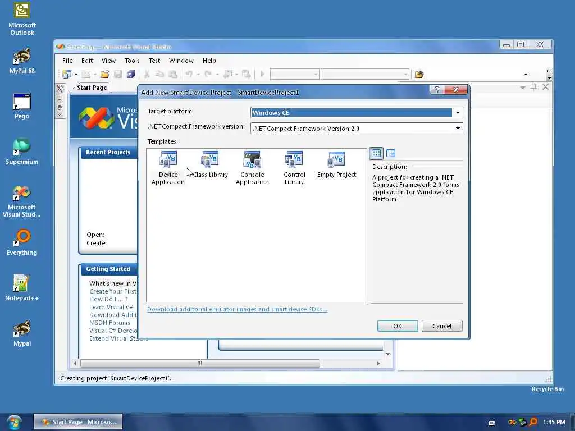This screenshot has width=575, height=431.
Task: Click the Cut toolbar icon
Action: (x=147, y=75)
